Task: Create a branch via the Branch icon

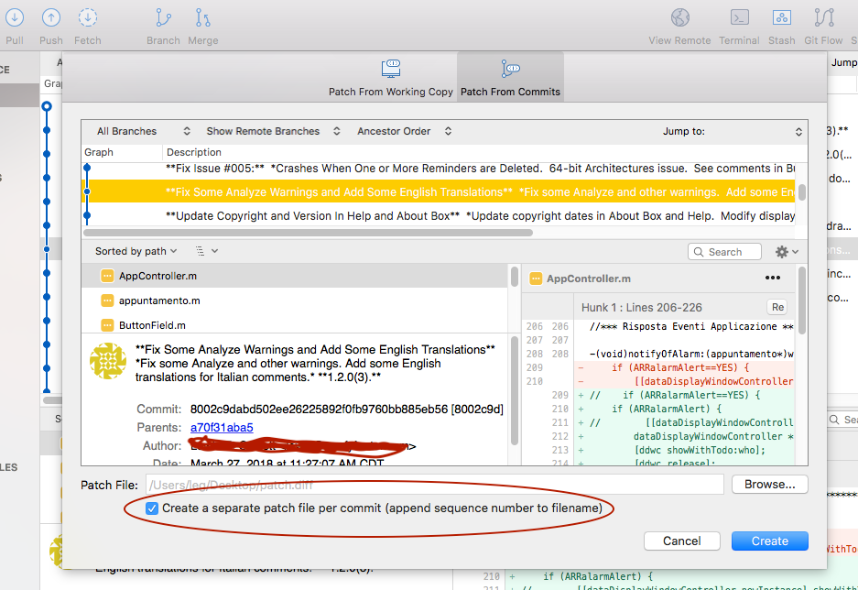Action: coord(163,18)
